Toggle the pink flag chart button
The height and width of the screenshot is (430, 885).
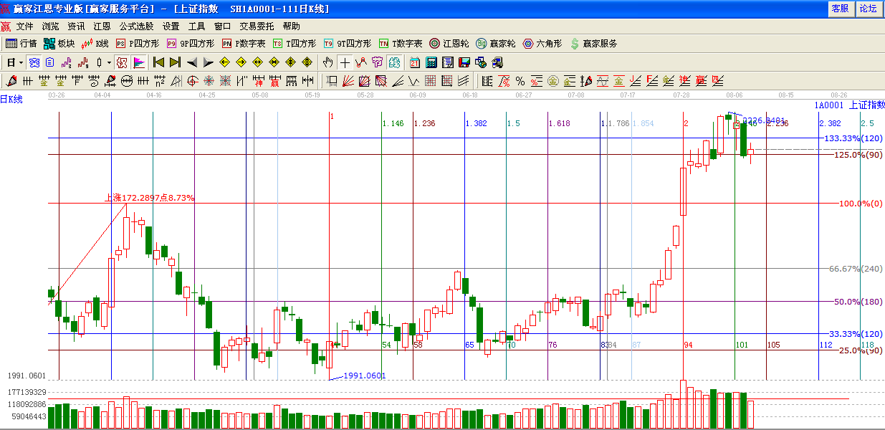pyautogui.click(x=138, y=62)
